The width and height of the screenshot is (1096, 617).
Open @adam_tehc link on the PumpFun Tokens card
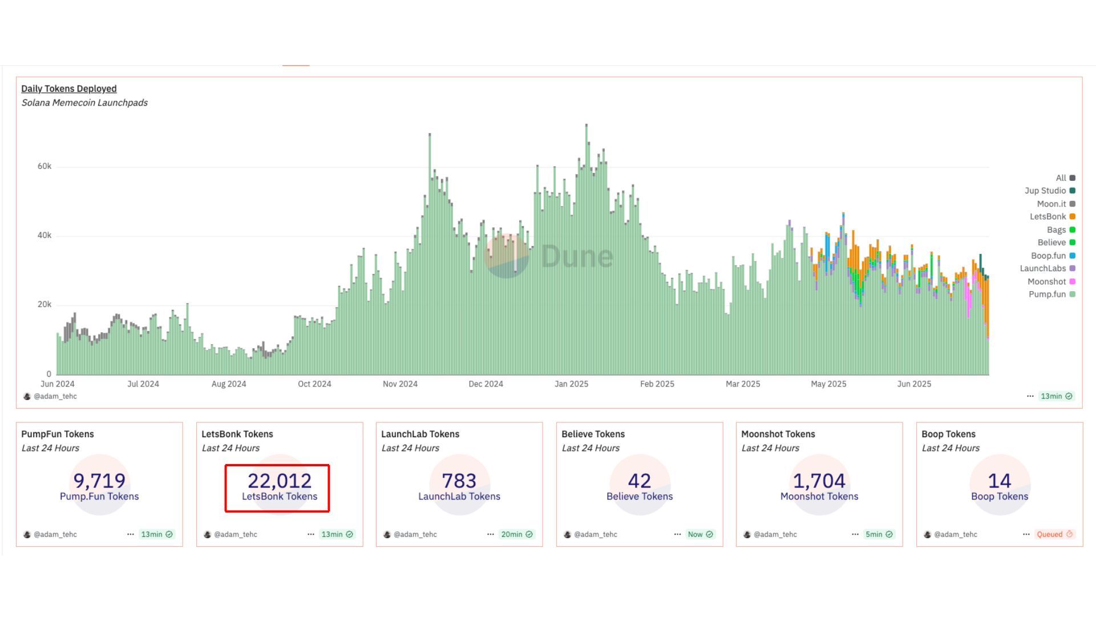55,534
